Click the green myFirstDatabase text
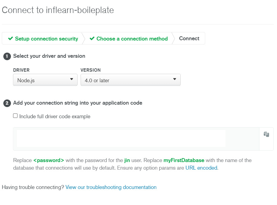This screenshot has width=277, height=205. (x=184, y=160)
